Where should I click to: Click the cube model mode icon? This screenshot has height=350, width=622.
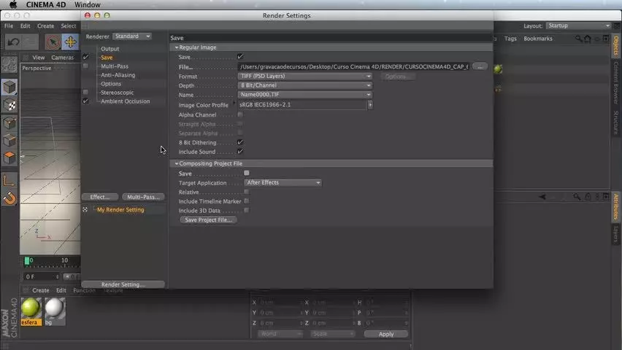coord(9,87)
